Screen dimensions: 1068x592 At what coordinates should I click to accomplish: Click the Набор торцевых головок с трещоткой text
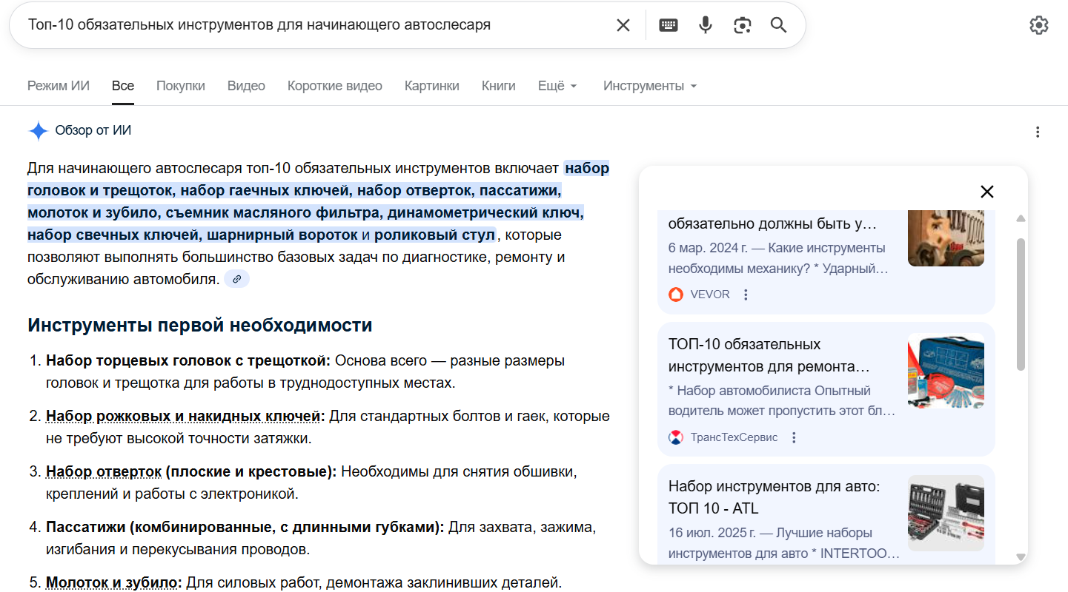(x=188, y=361)
